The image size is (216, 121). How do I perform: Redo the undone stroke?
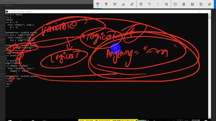click(158, 4)
